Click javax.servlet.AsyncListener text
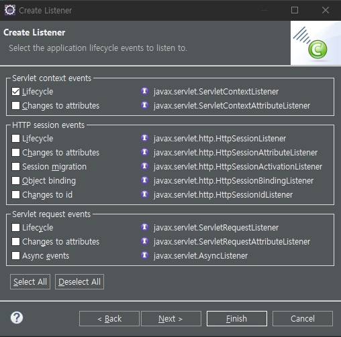Viewport: 341px width, 337px height. click(201, 256)
